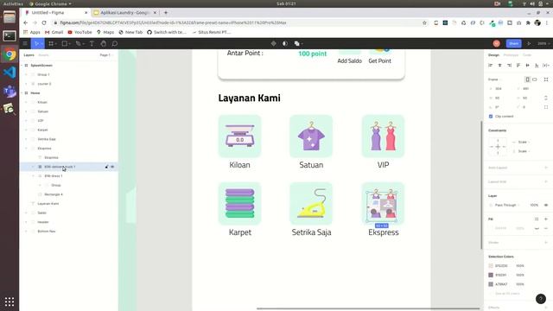Open the Pass Through blend mode dropdown
The height and width of the screenshot is (311, 553).
507,206
